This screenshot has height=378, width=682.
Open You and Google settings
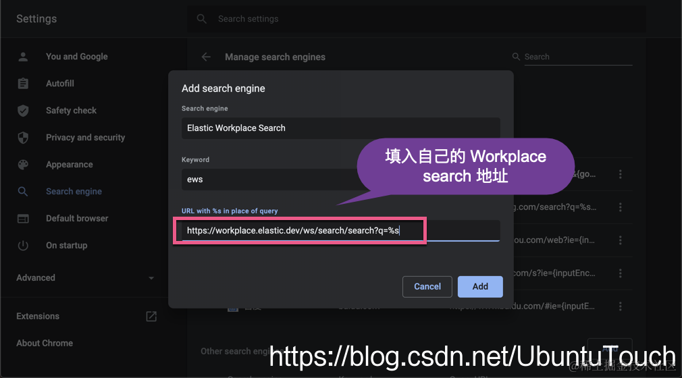coord(76,57)
